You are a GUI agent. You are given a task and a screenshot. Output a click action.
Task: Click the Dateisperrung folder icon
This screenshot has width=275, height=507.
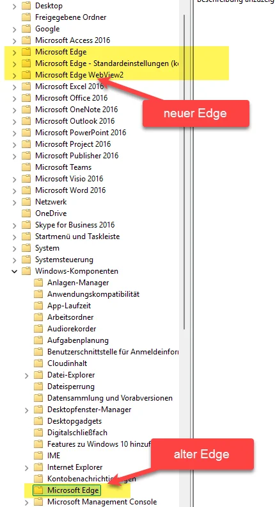[38, 386]
